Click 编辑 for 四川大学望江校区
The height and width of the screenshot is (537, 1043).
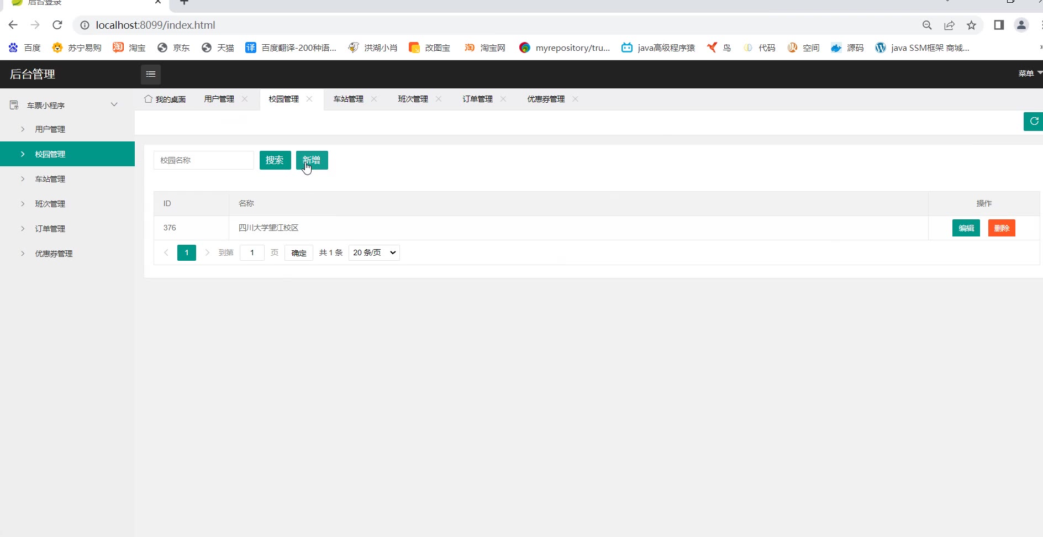[966, 228]
